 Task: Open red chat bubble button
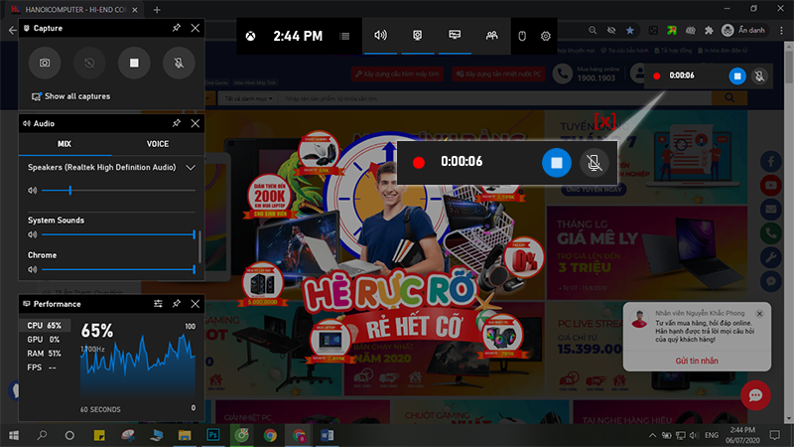click(x=755, y=395)
